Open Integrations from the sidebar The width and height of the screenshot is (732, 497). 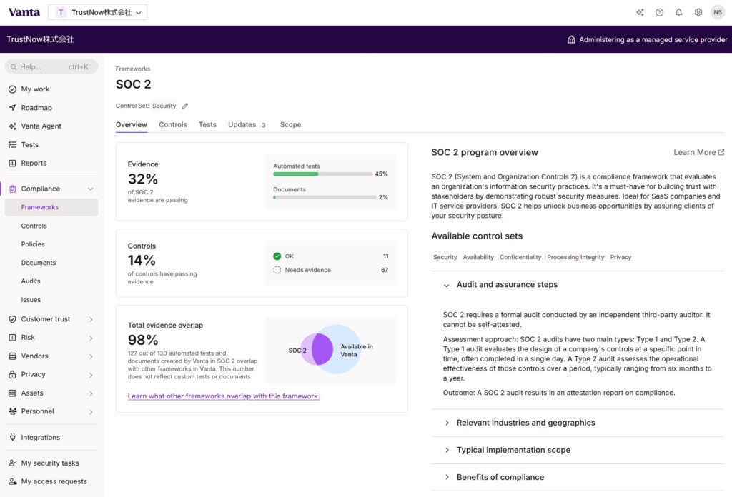click(40, 438)
